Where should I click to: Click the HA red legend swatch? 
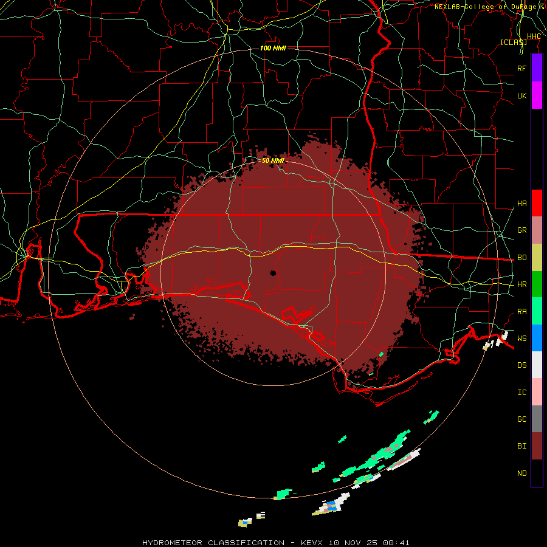click(537, 203)
